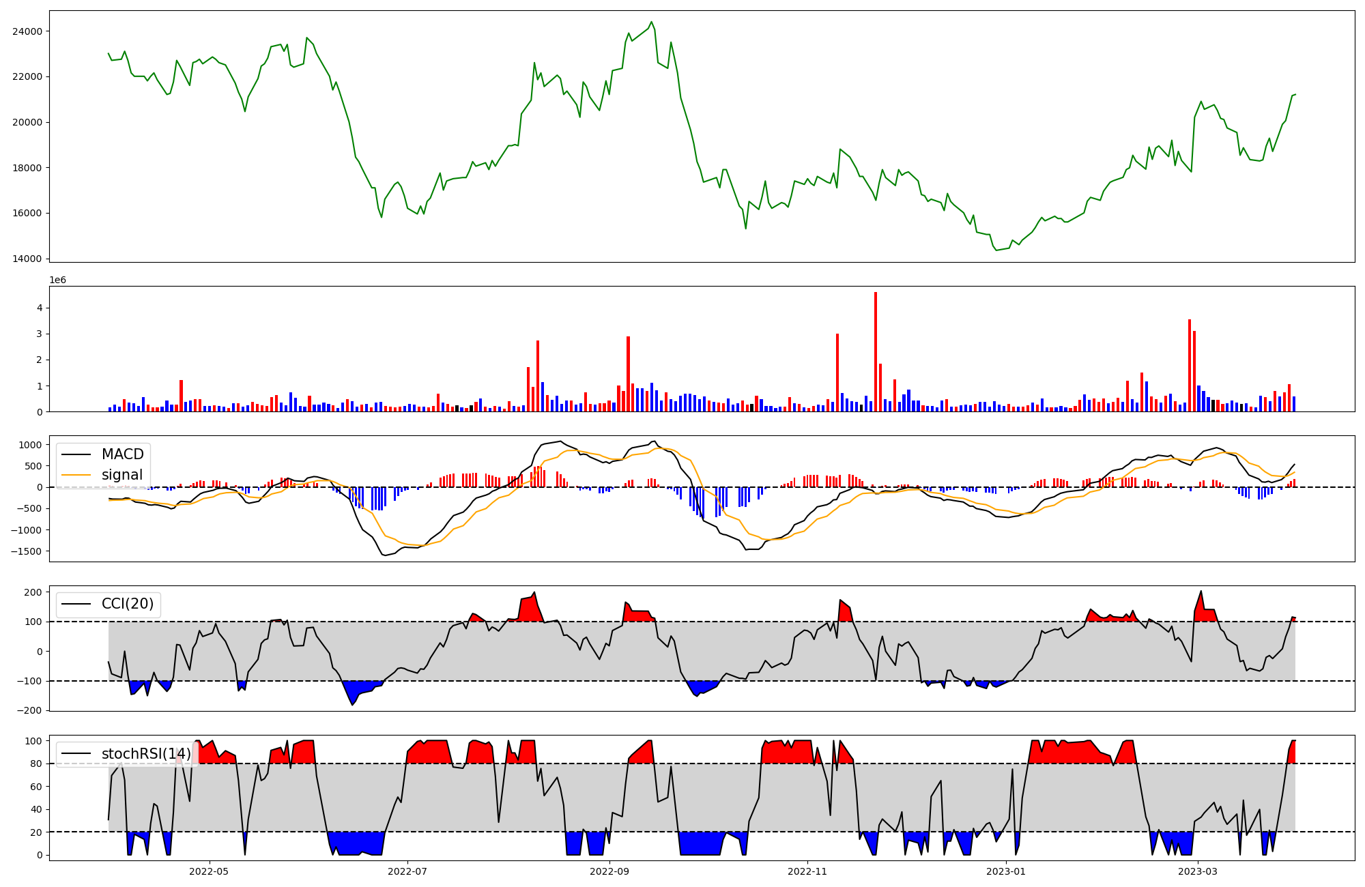Click the −1500 tick on MACD axis
Image resolution: width=1365 pixels, height=887 pixels.
[x=27, y=551]
